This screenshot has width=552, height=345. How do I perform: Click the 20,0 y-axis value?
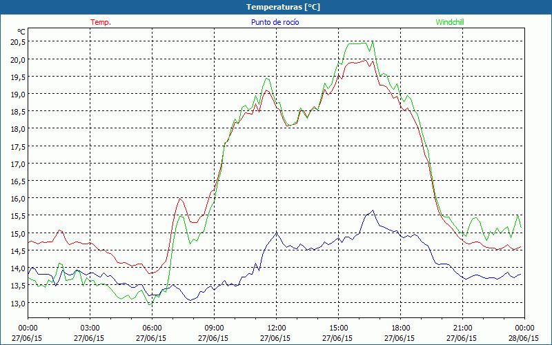(18, 59)
